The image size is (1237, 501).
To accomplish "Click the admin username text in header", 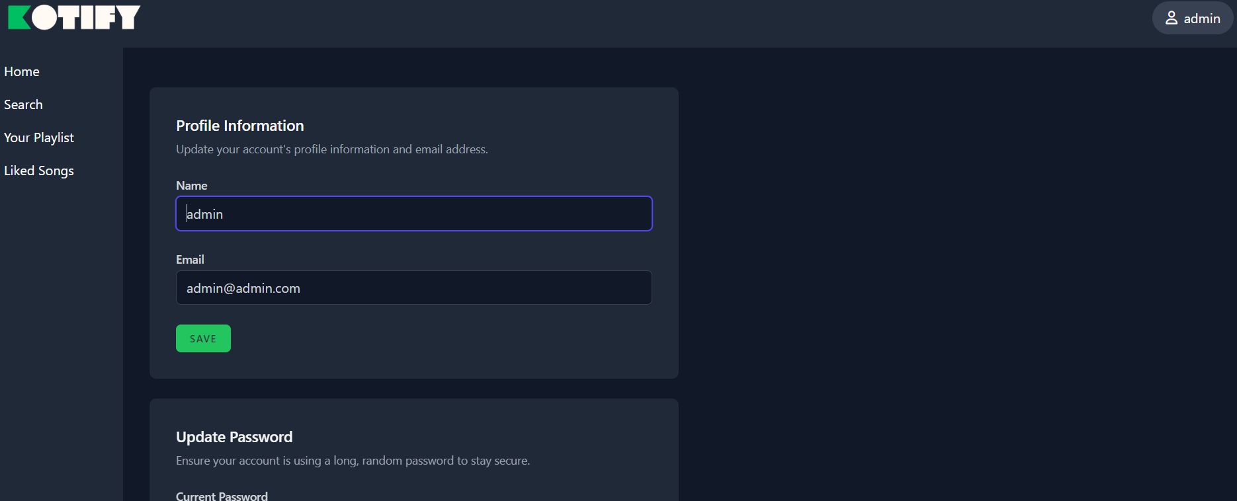I will pyautogui.click(x=1202, y=19).
